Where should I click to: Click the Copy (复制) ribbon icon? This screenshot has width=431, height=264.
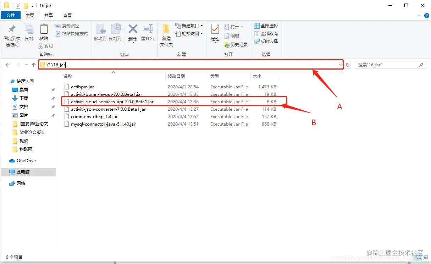coord(29,32)
